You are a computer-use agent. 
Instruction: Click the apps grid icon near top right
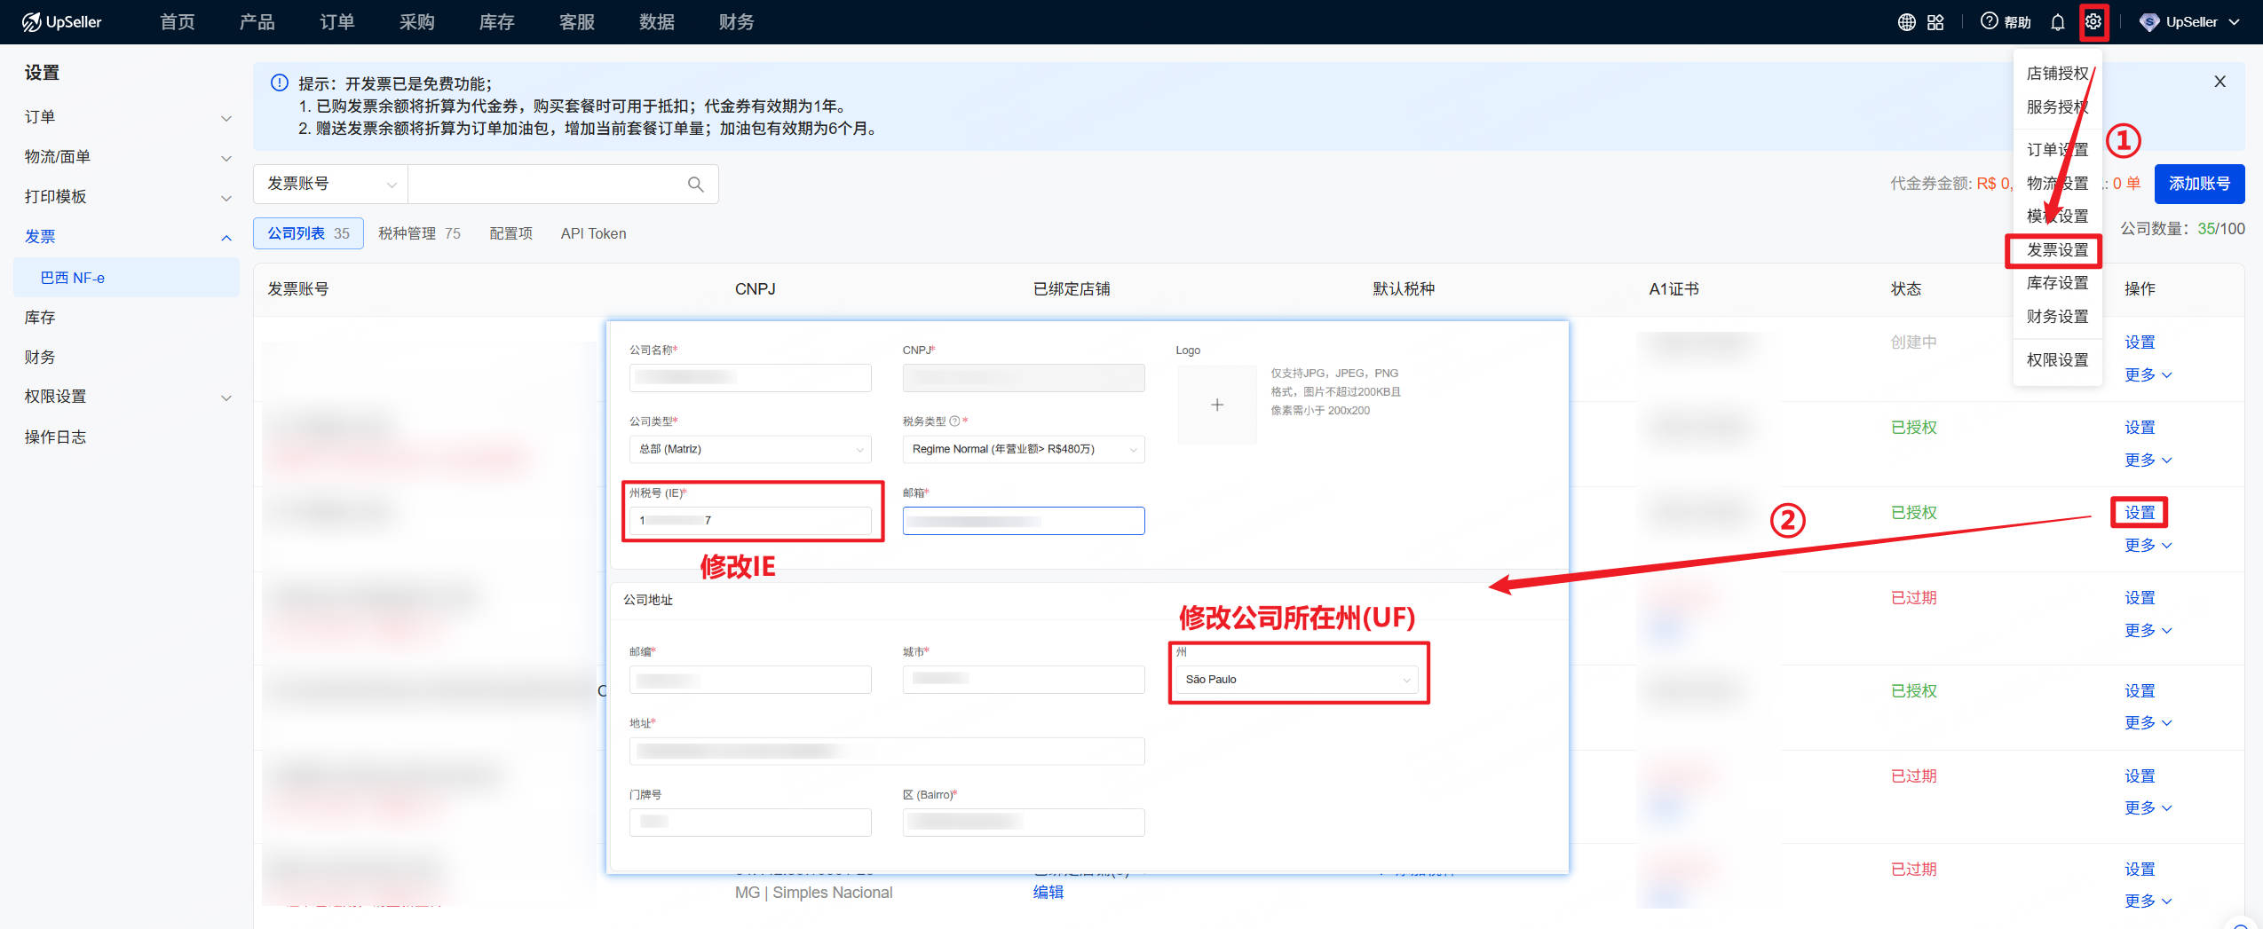pos(1935,22)
